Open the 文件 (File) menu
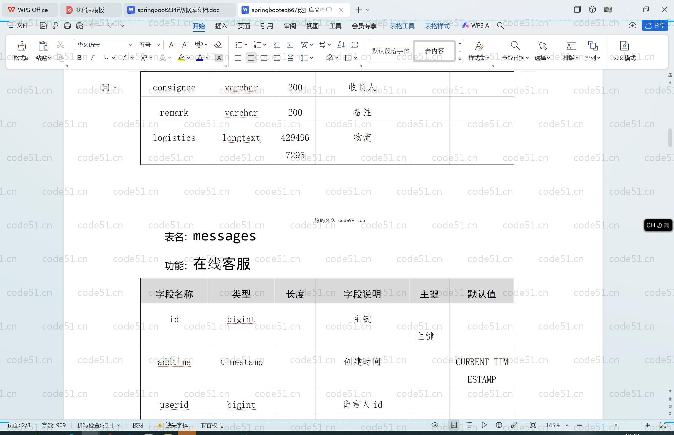The image size is (674, 435). [19, 25]
